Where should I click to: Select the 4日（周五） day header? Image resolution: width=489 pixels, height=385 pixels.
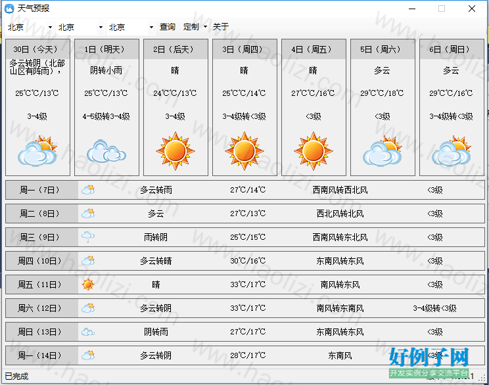tap(314, 49)
